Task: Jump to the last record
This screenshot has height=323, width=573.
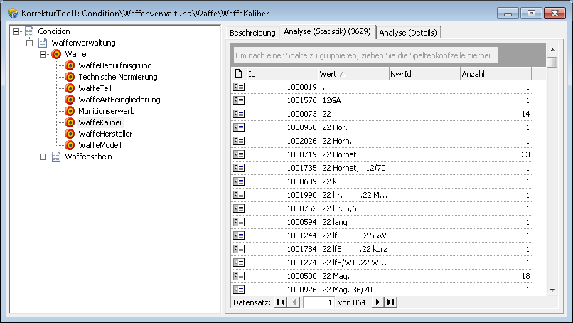Action: [390, 302]
